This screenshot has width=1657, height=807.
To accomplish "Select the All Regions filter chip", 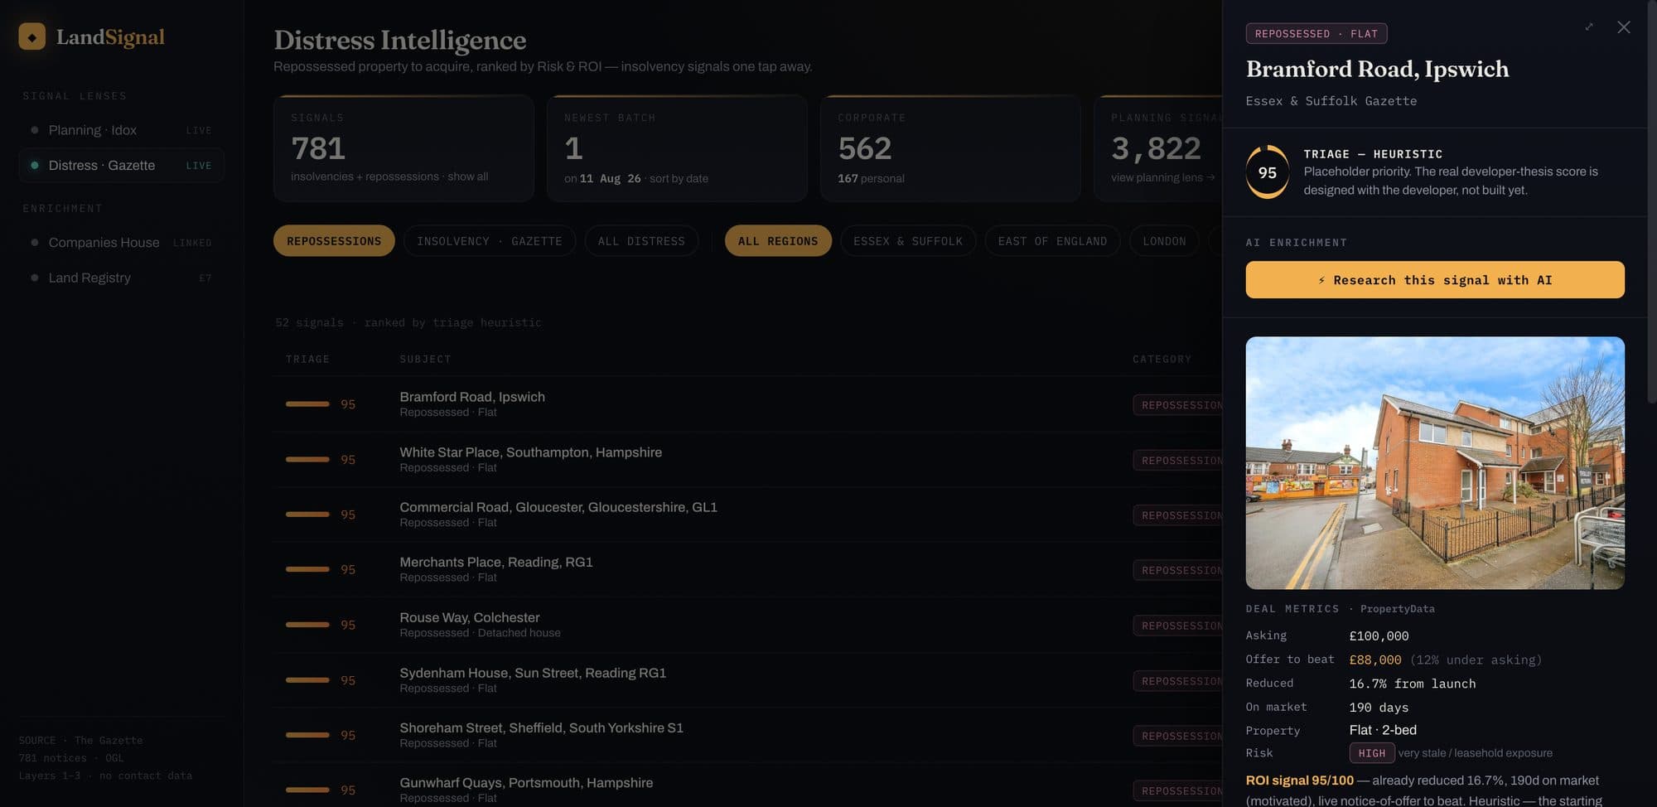I will (x=778, y=240).
